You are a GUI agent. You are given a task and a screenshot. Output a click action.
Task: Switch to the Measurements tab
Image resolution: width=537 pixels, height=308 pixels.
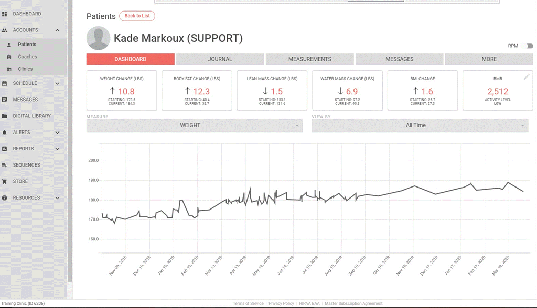tap(309, 59)
